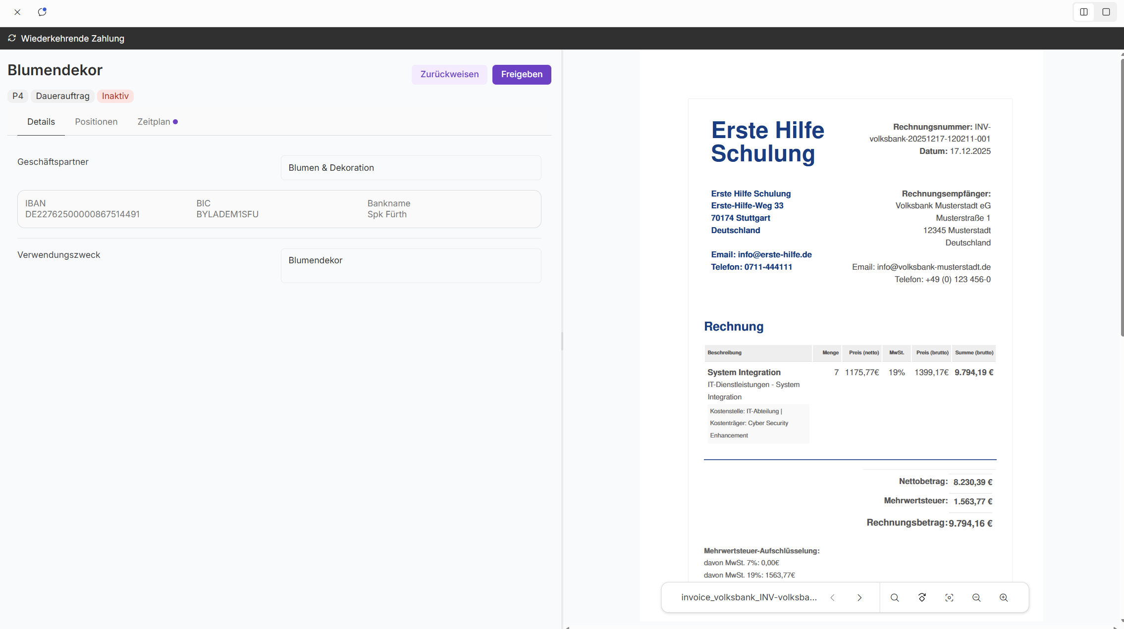Click the search icon in document toolbar

[x=895, y=597]
